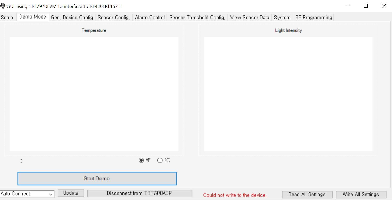Open the RF Programming tab
Viewport: 392px width, 200px height.
[313, 18]
